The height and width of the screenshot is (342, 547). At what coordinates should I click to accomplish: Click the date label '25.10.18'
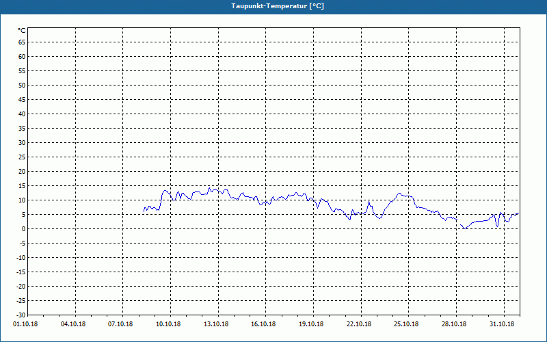[x=406, y=324]
